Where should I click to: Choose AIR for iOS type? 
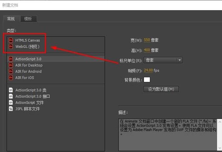[x=56, y=78]
